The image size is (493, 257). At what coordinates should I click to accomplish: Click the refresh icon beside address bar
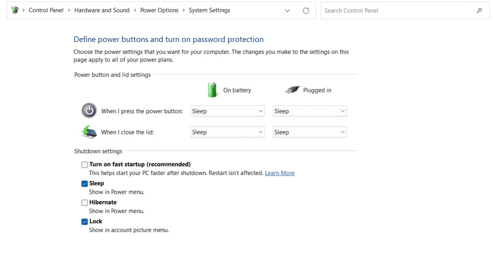(x=306, y=10)
